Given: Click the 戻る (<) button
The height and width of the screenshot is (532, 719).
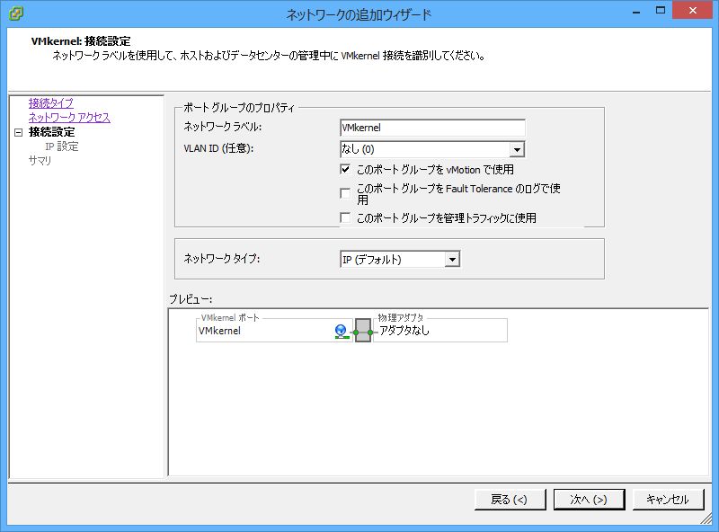Looking at the screenshot, I should (510, 500).
